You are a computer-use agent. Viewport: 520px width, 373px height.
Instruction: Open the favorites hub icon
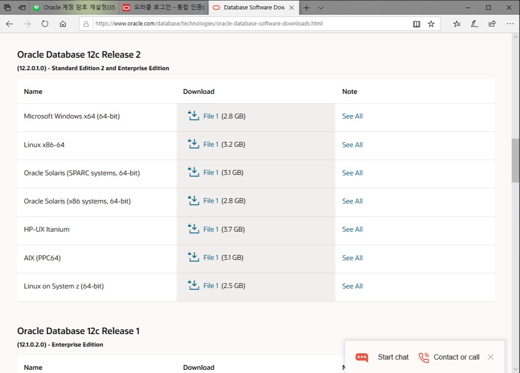coord(457,24)
